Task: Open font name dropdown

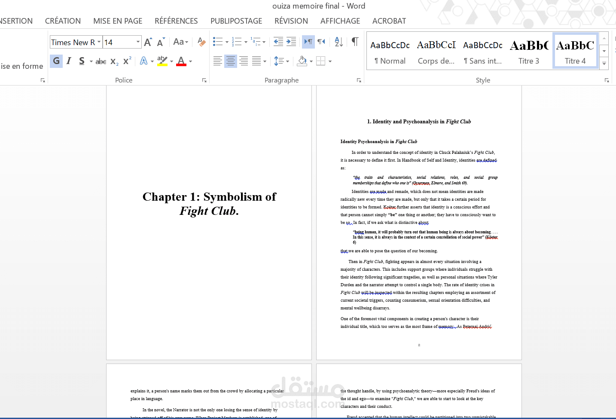Action: 99,42
